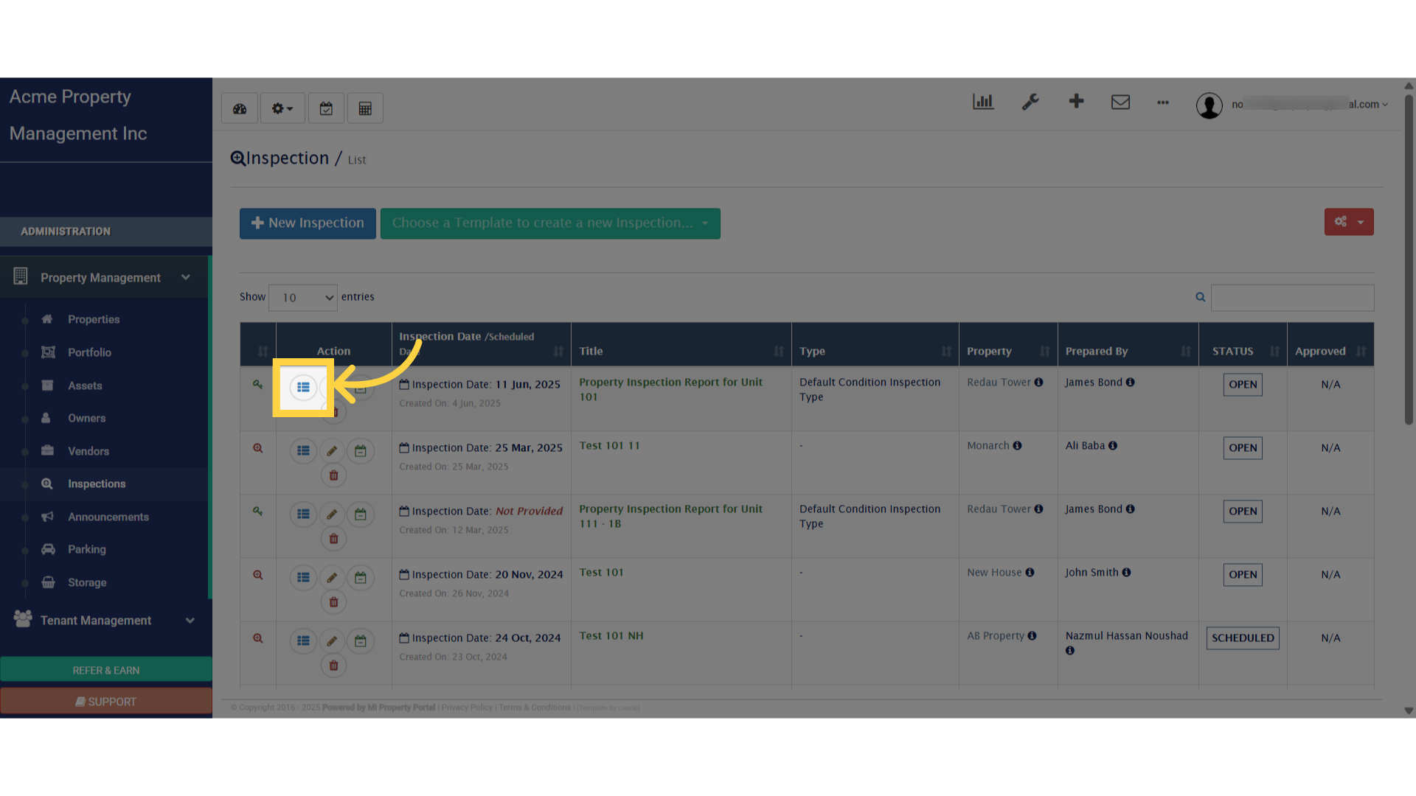Click the calendar schedule icon for Test 101 NH
This screenshot has height=796, width=1416.
(361, 641)
